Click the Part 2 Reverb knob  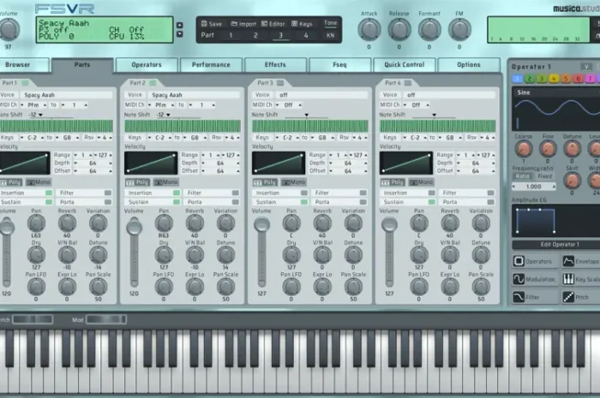point(195,224)
